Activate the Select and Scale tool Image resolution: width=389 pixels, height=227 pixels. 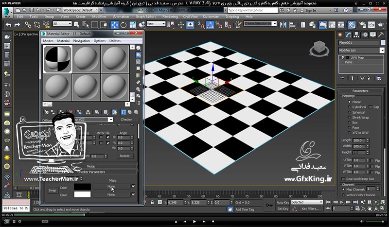pos(133,25)
